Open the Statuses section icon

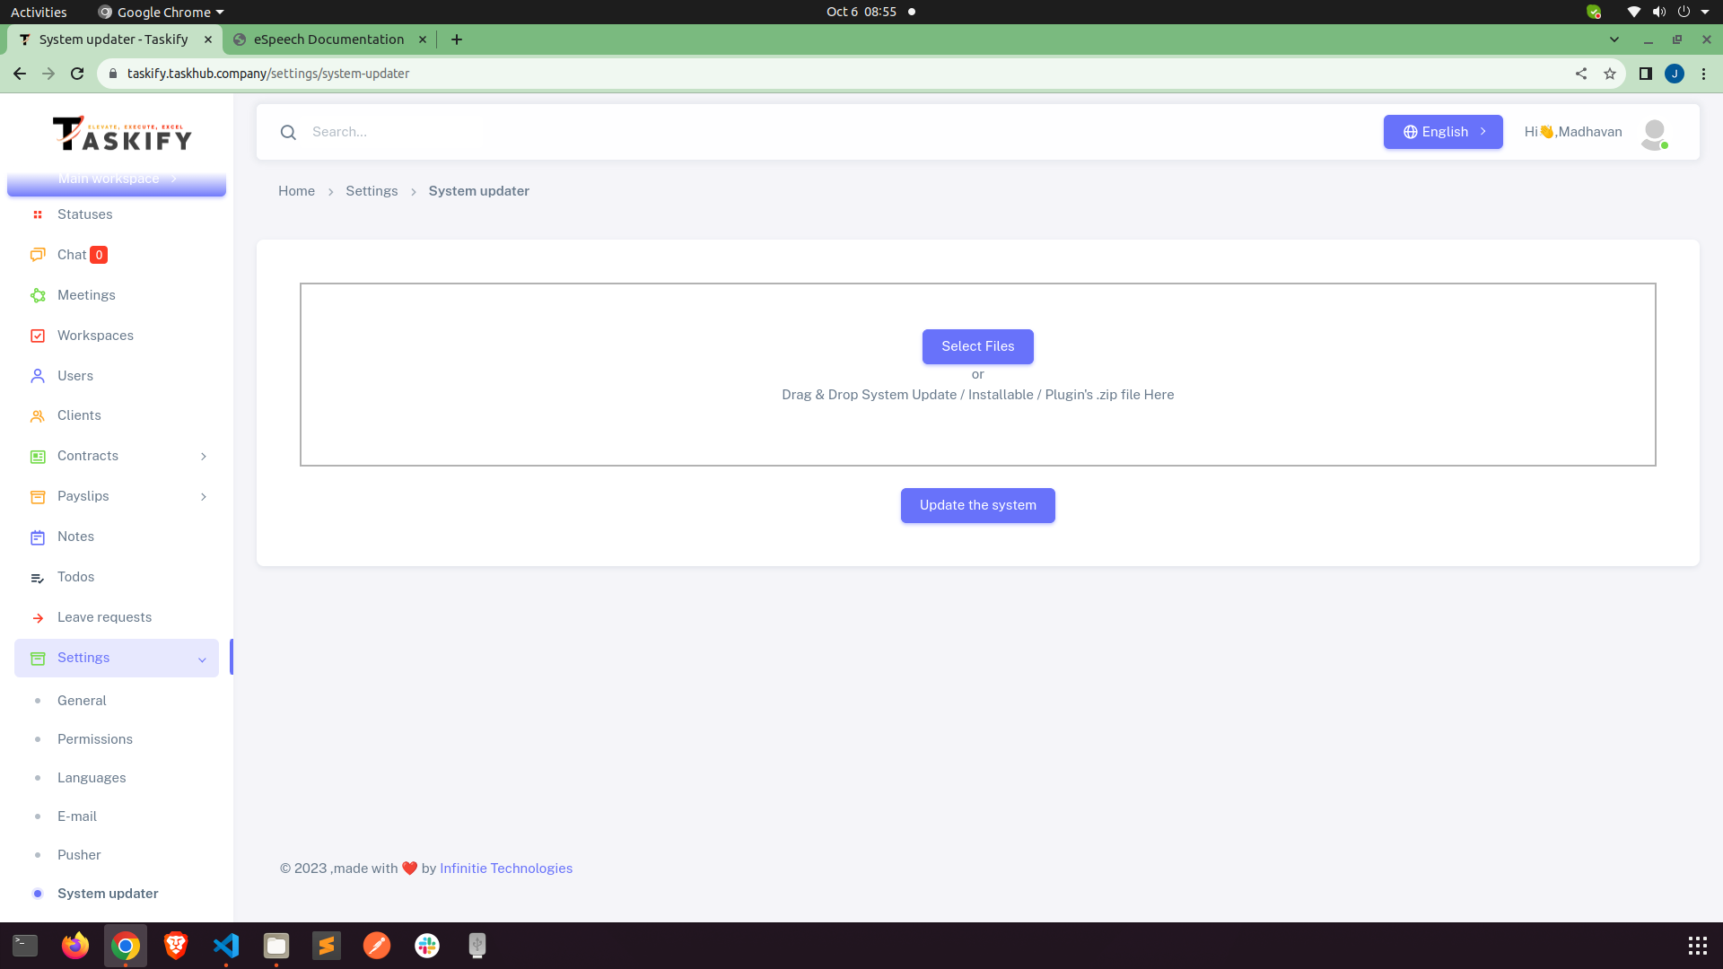(38, 214)
